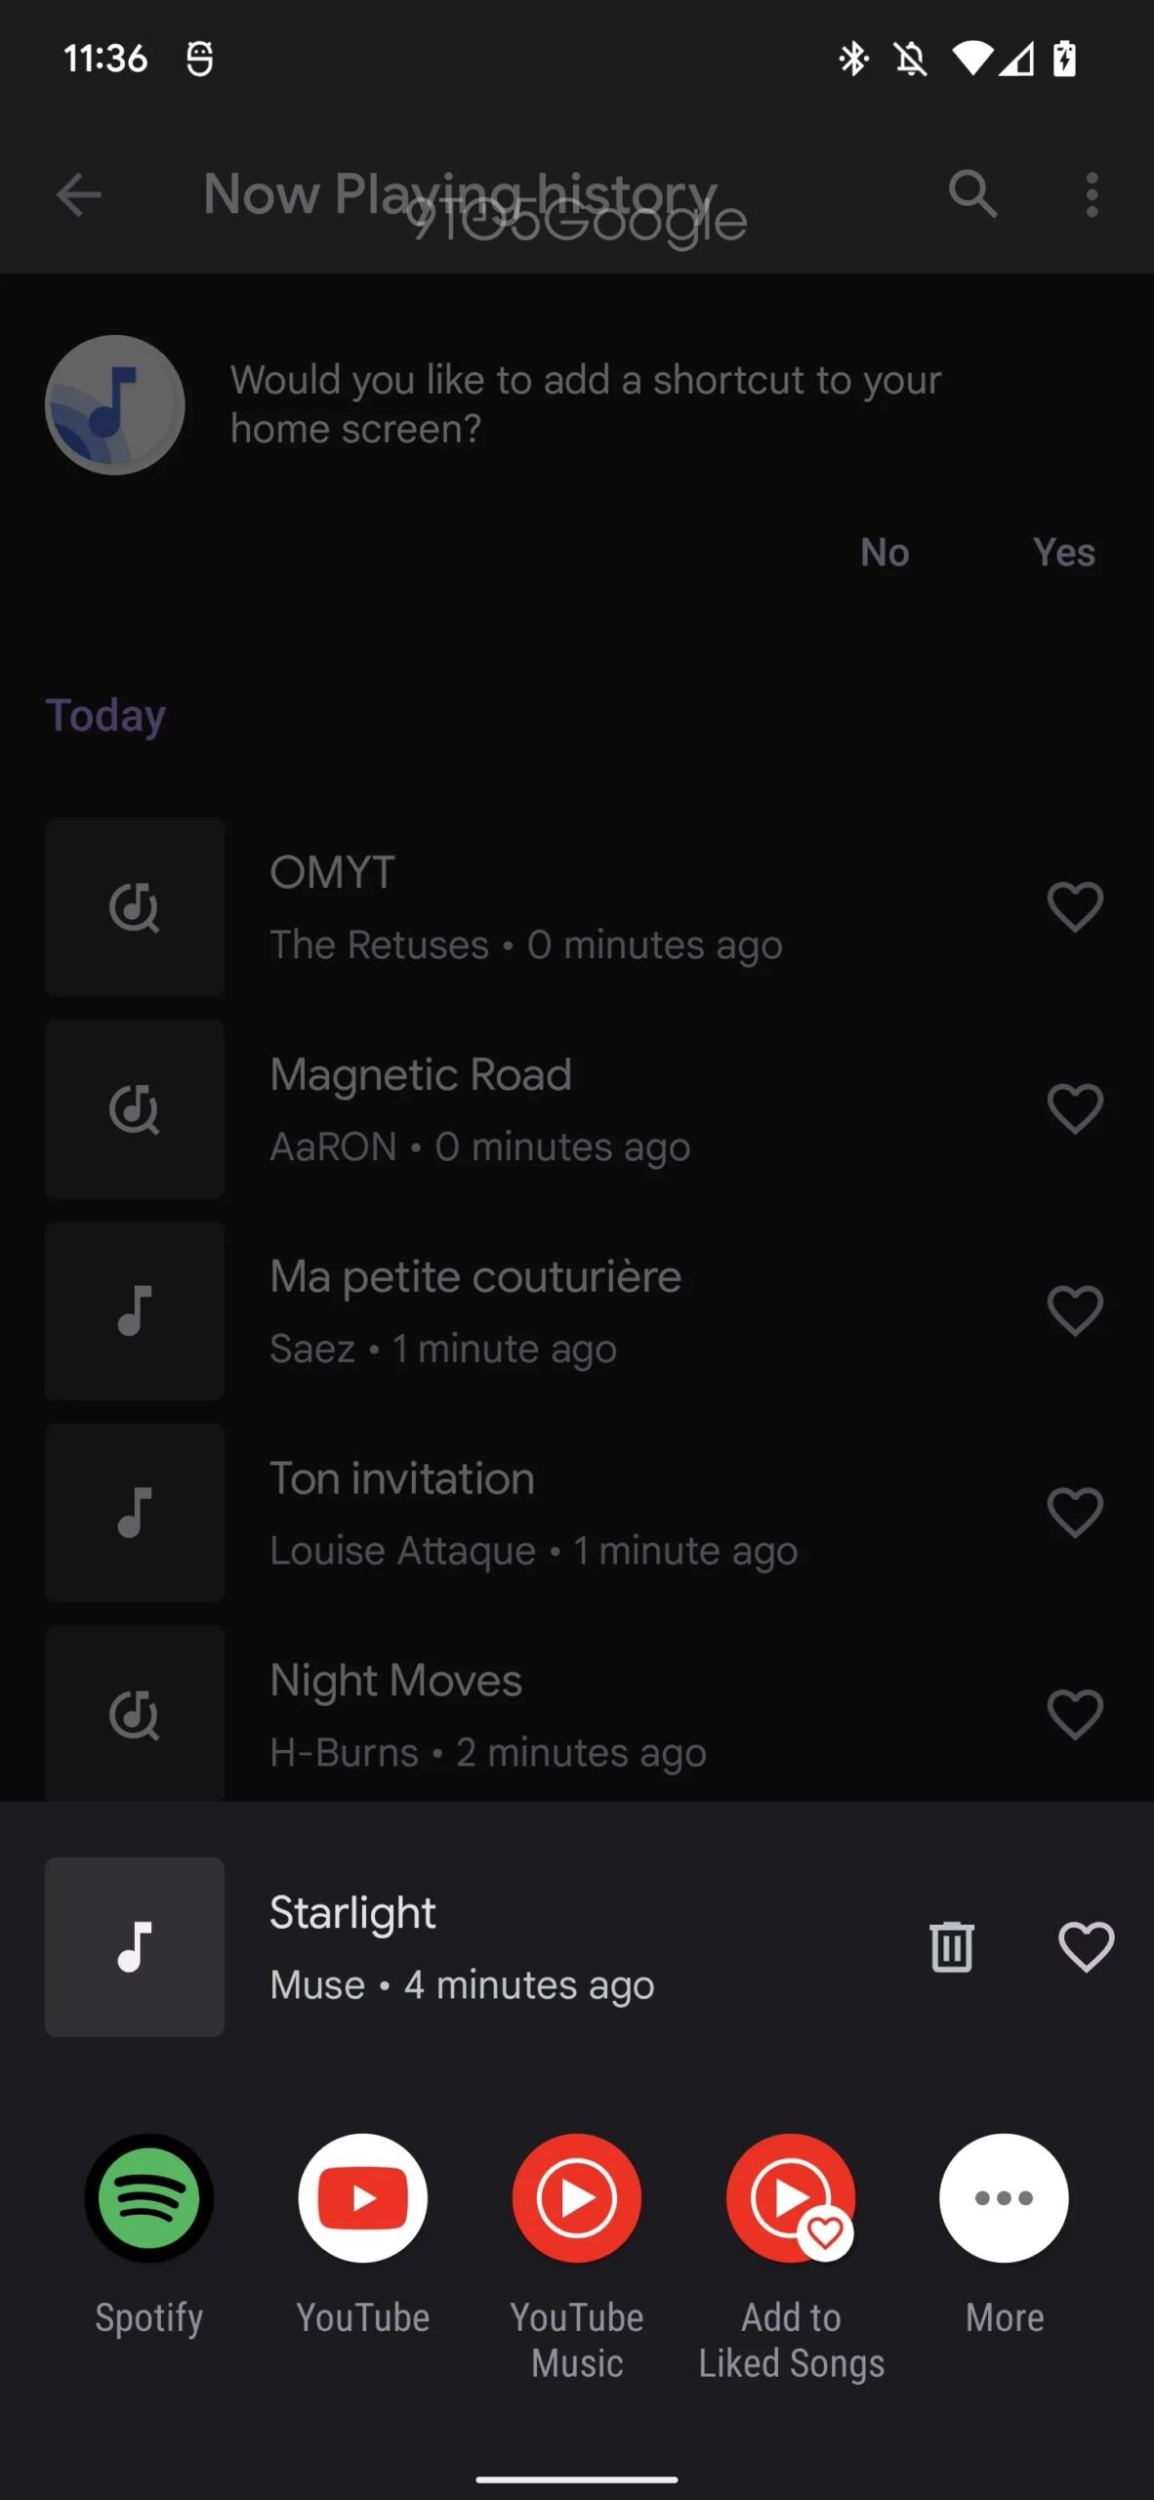Favorite Magnetic Road with its heart
This screenshot has width=1154, height=2500.
pyautogui.click(x=1075, y=1108)
